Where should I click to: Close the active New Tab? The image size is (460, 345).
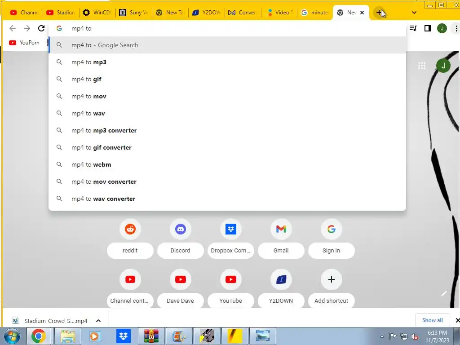pos(362,13)
